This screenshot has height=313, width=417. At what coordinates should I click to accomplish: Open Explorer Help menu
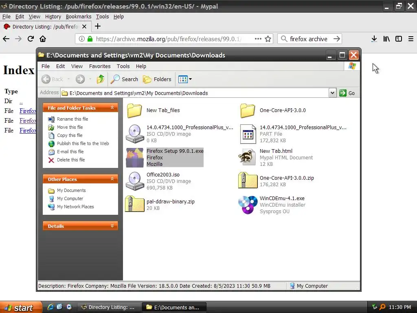pyautogui.click(x=141, y=66)
